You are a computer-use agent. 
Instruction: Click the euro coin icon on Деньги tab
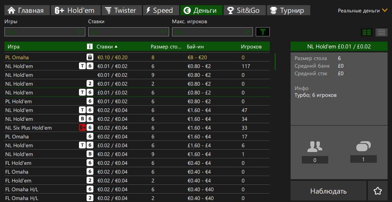click(x=187, y=10)
